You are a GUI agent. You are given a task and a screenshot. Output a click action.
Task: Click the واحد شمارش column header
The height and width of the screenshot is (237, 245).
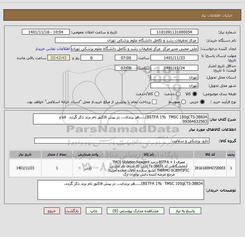click(x=88, y=155)
